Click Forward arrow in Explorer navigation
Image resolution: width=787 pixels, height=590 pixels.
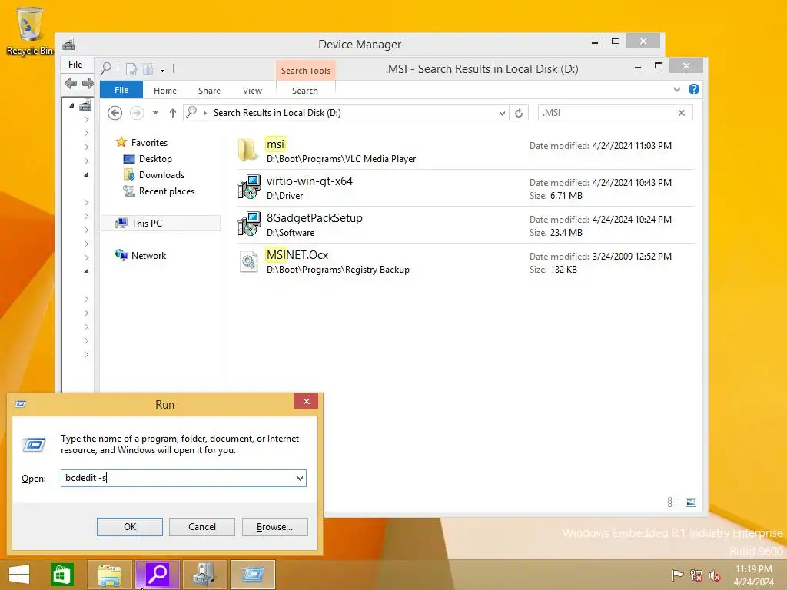pos(137,113)
